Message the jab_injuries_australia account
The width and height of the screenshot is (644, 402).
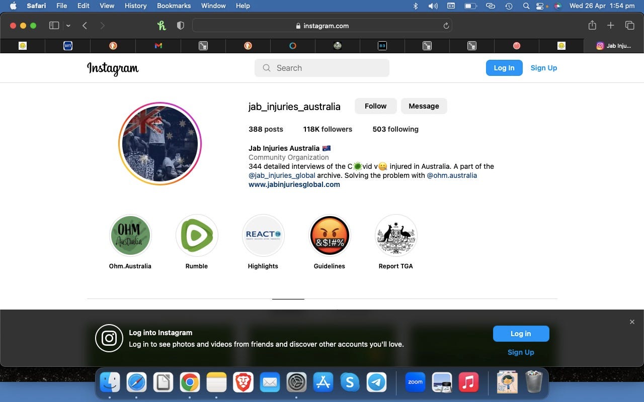(x=424, y=106)
